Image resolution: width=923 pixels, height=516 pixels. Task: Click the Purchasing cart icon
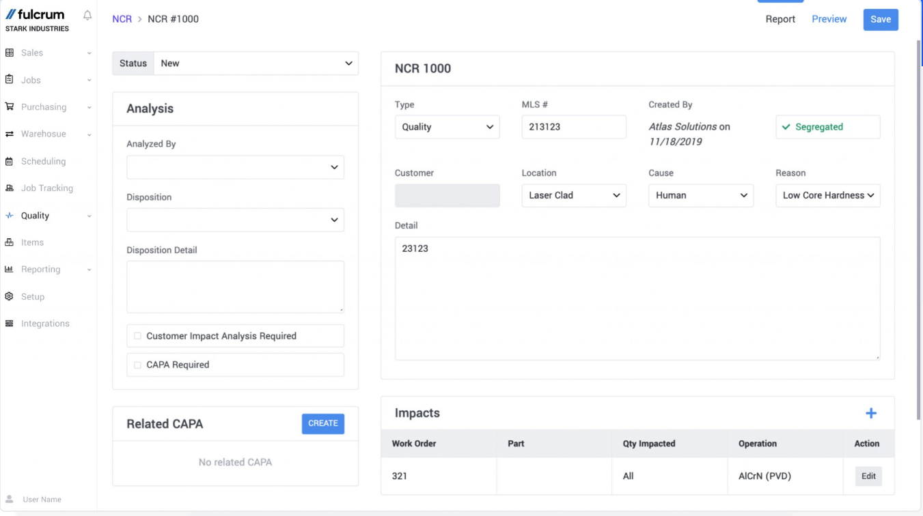click(10, 106)
